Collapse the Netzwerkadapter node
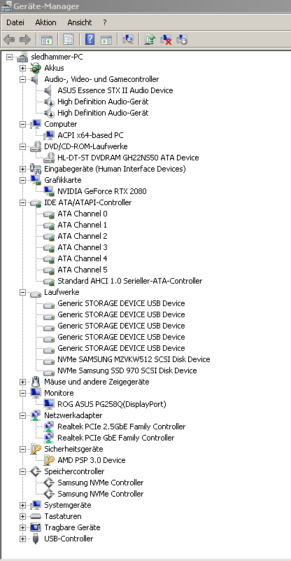 pyautogui.click(x=23, y=415)
